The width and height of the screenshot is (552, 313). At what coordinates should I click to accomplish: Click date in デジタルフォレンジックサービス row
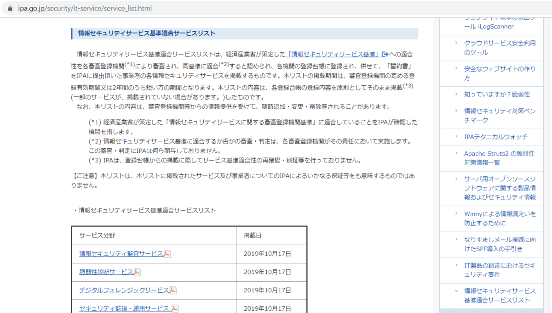[268, 290]
